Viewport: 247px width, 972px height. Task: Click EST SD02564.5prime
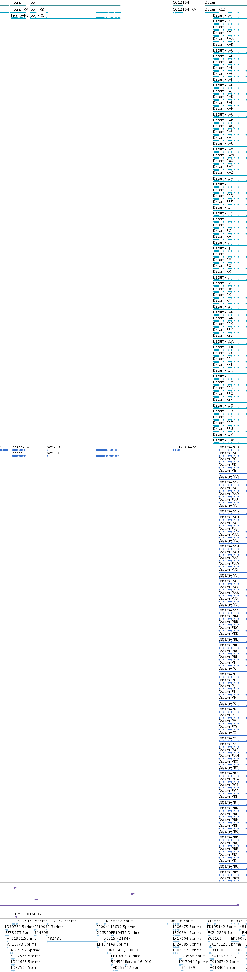(26, 956)
